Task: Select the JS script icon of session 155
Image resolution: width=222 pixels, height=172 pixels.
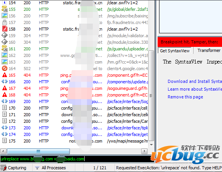Action: tap(5, 9)
